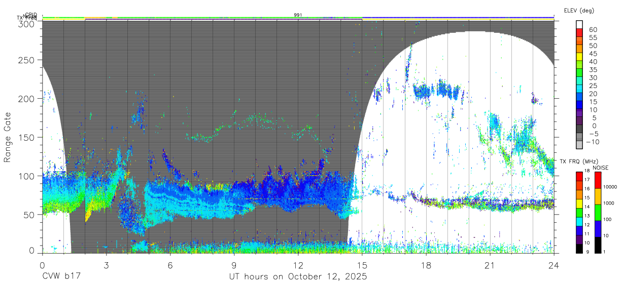Click the "Range Gate" y-axis label

(x=8, y=137)
